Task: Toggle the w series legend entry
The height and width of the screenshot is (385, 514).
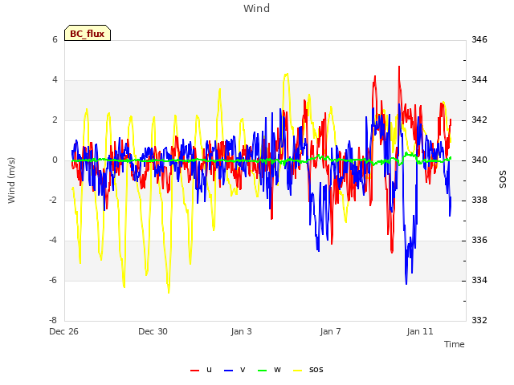Action: point(269,370)
